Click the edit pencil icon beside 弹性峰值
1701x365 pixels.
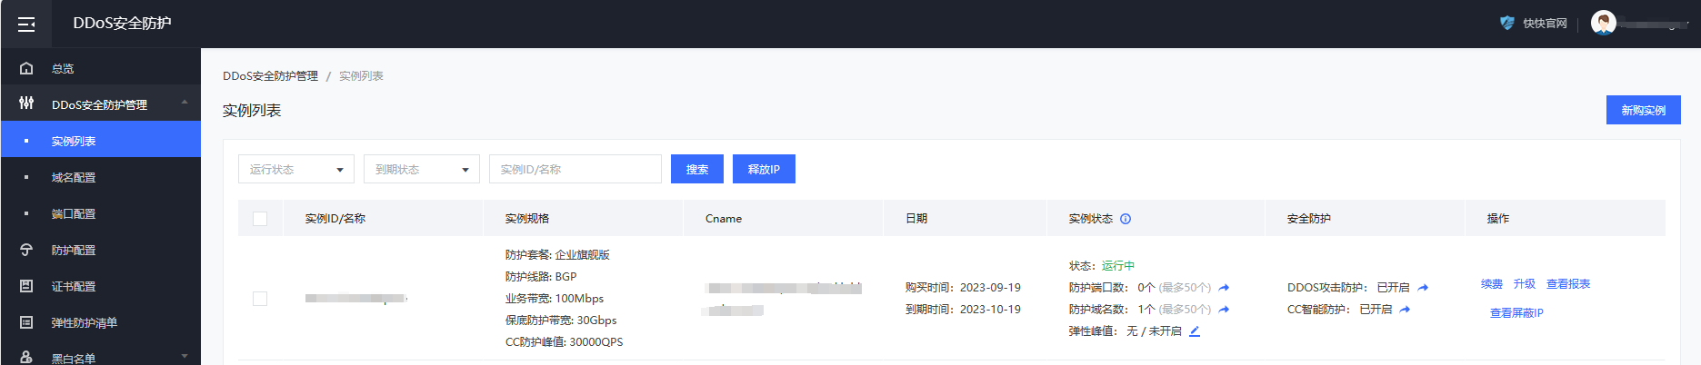1195,331
